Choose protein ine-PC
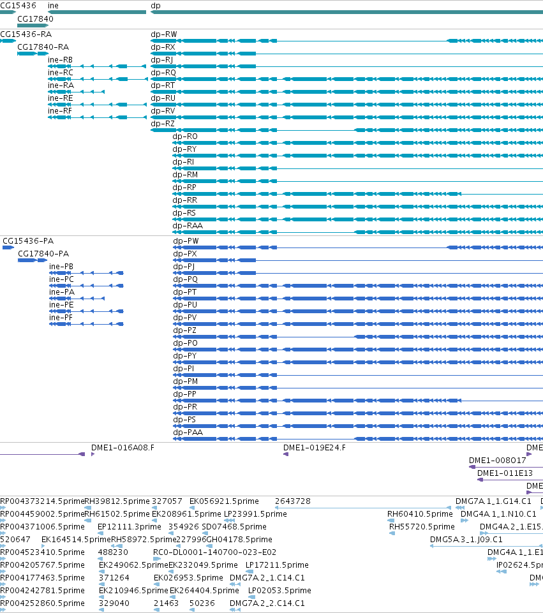The height and width of the screenshot is (613, 543). 61,279
